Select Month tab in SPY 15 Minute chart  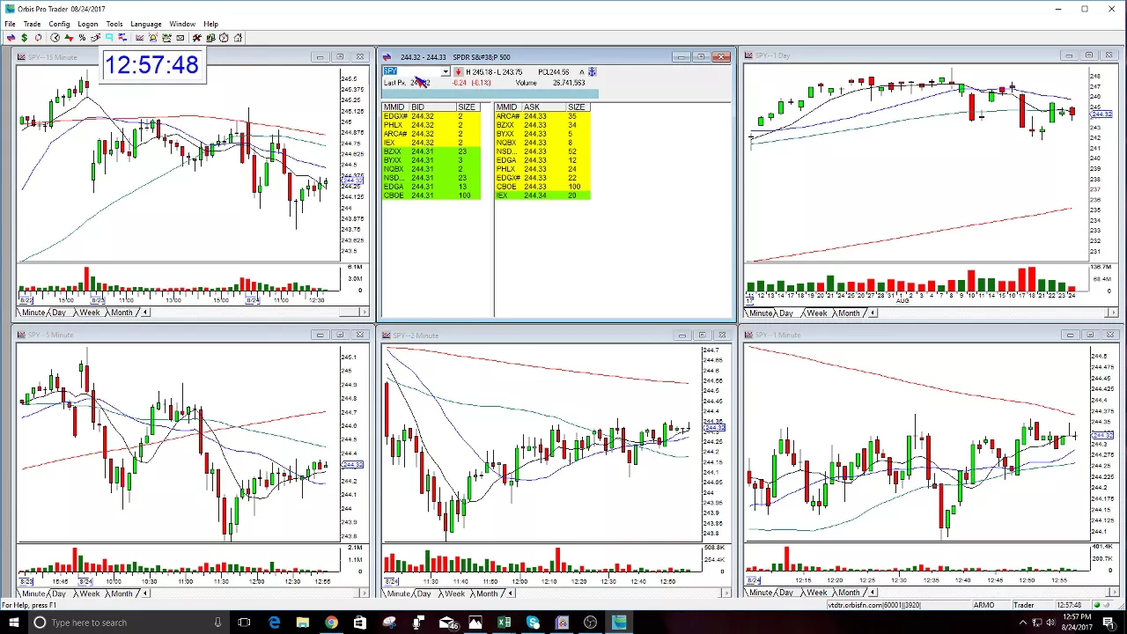[x=122, y=313]
